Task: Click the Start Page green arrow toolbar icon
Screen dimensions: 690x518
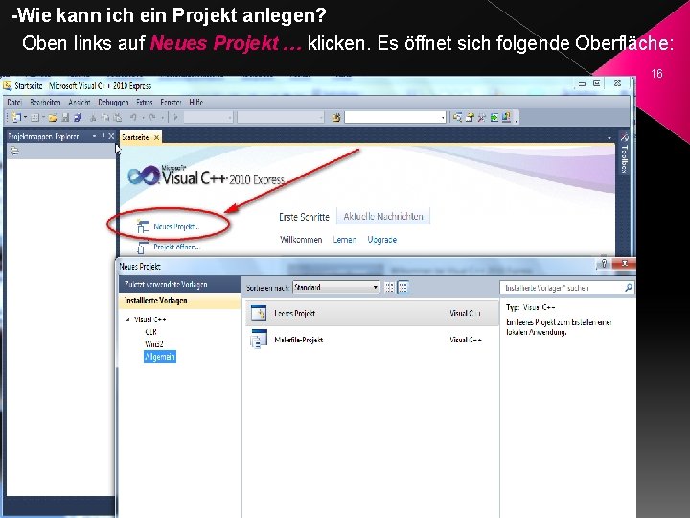Action: (x=494, y=117)
